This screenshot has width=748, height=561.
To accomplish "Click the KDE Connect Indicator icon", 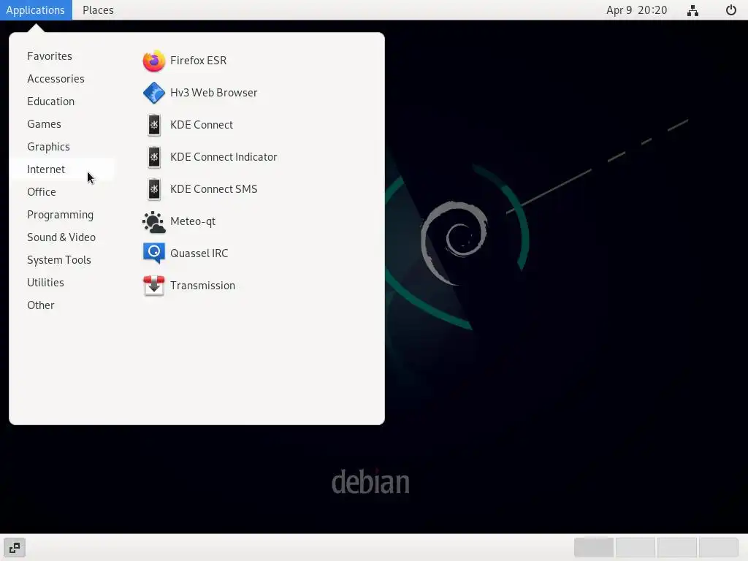I will click(x=153, y=157).
